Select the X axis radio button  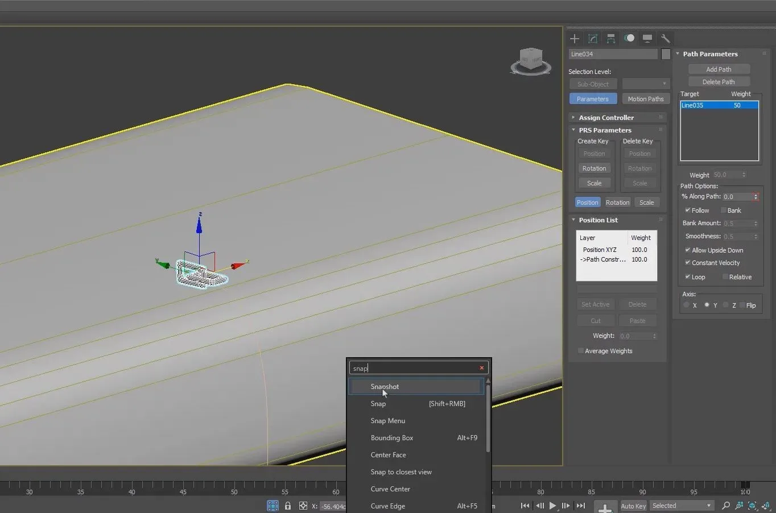pos(686,305)
